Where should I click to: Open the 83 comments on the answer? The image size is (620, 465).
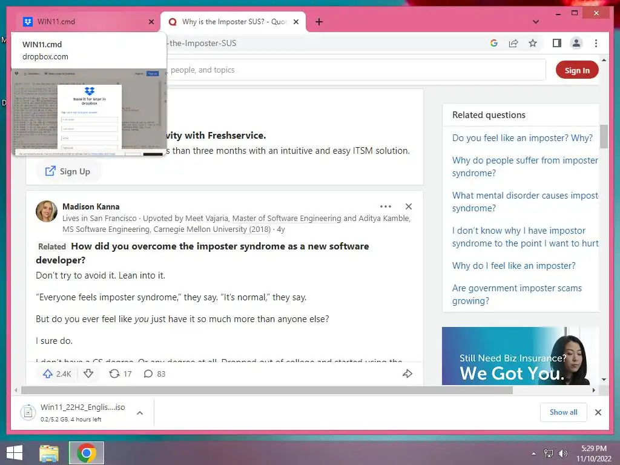point(154,374)
